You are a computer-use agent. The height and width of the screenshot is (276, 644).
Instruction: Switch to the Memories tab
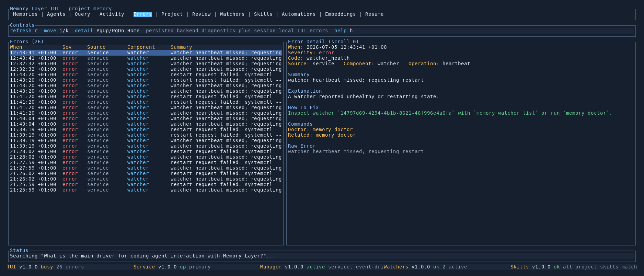(25, 14)
